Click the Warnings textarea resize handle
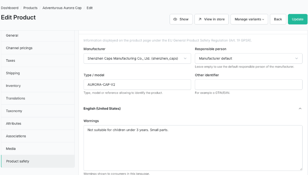The height and width of the screenshot is (175, 308). (301, 169)
